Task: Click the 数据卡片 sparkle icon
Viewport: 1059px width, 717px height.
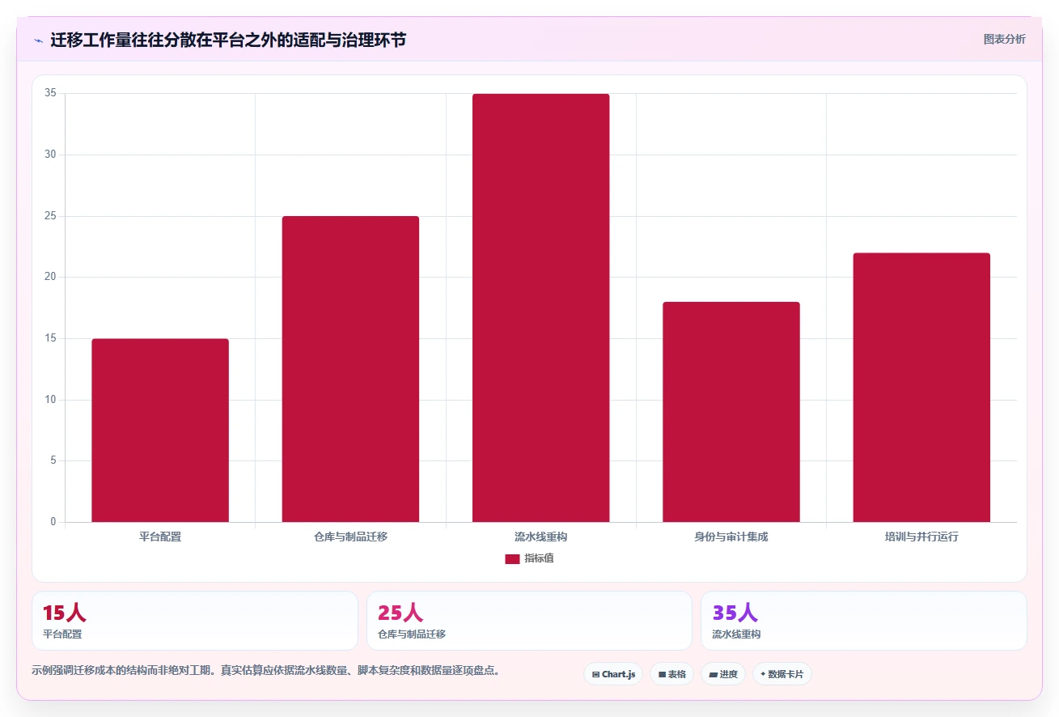Action: (x=763, y=673)
